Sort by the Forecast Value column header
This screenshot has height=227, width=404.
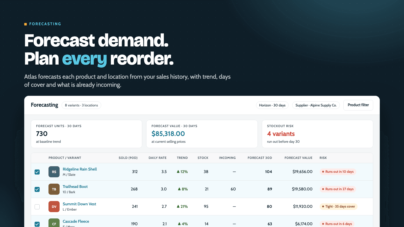298,158
